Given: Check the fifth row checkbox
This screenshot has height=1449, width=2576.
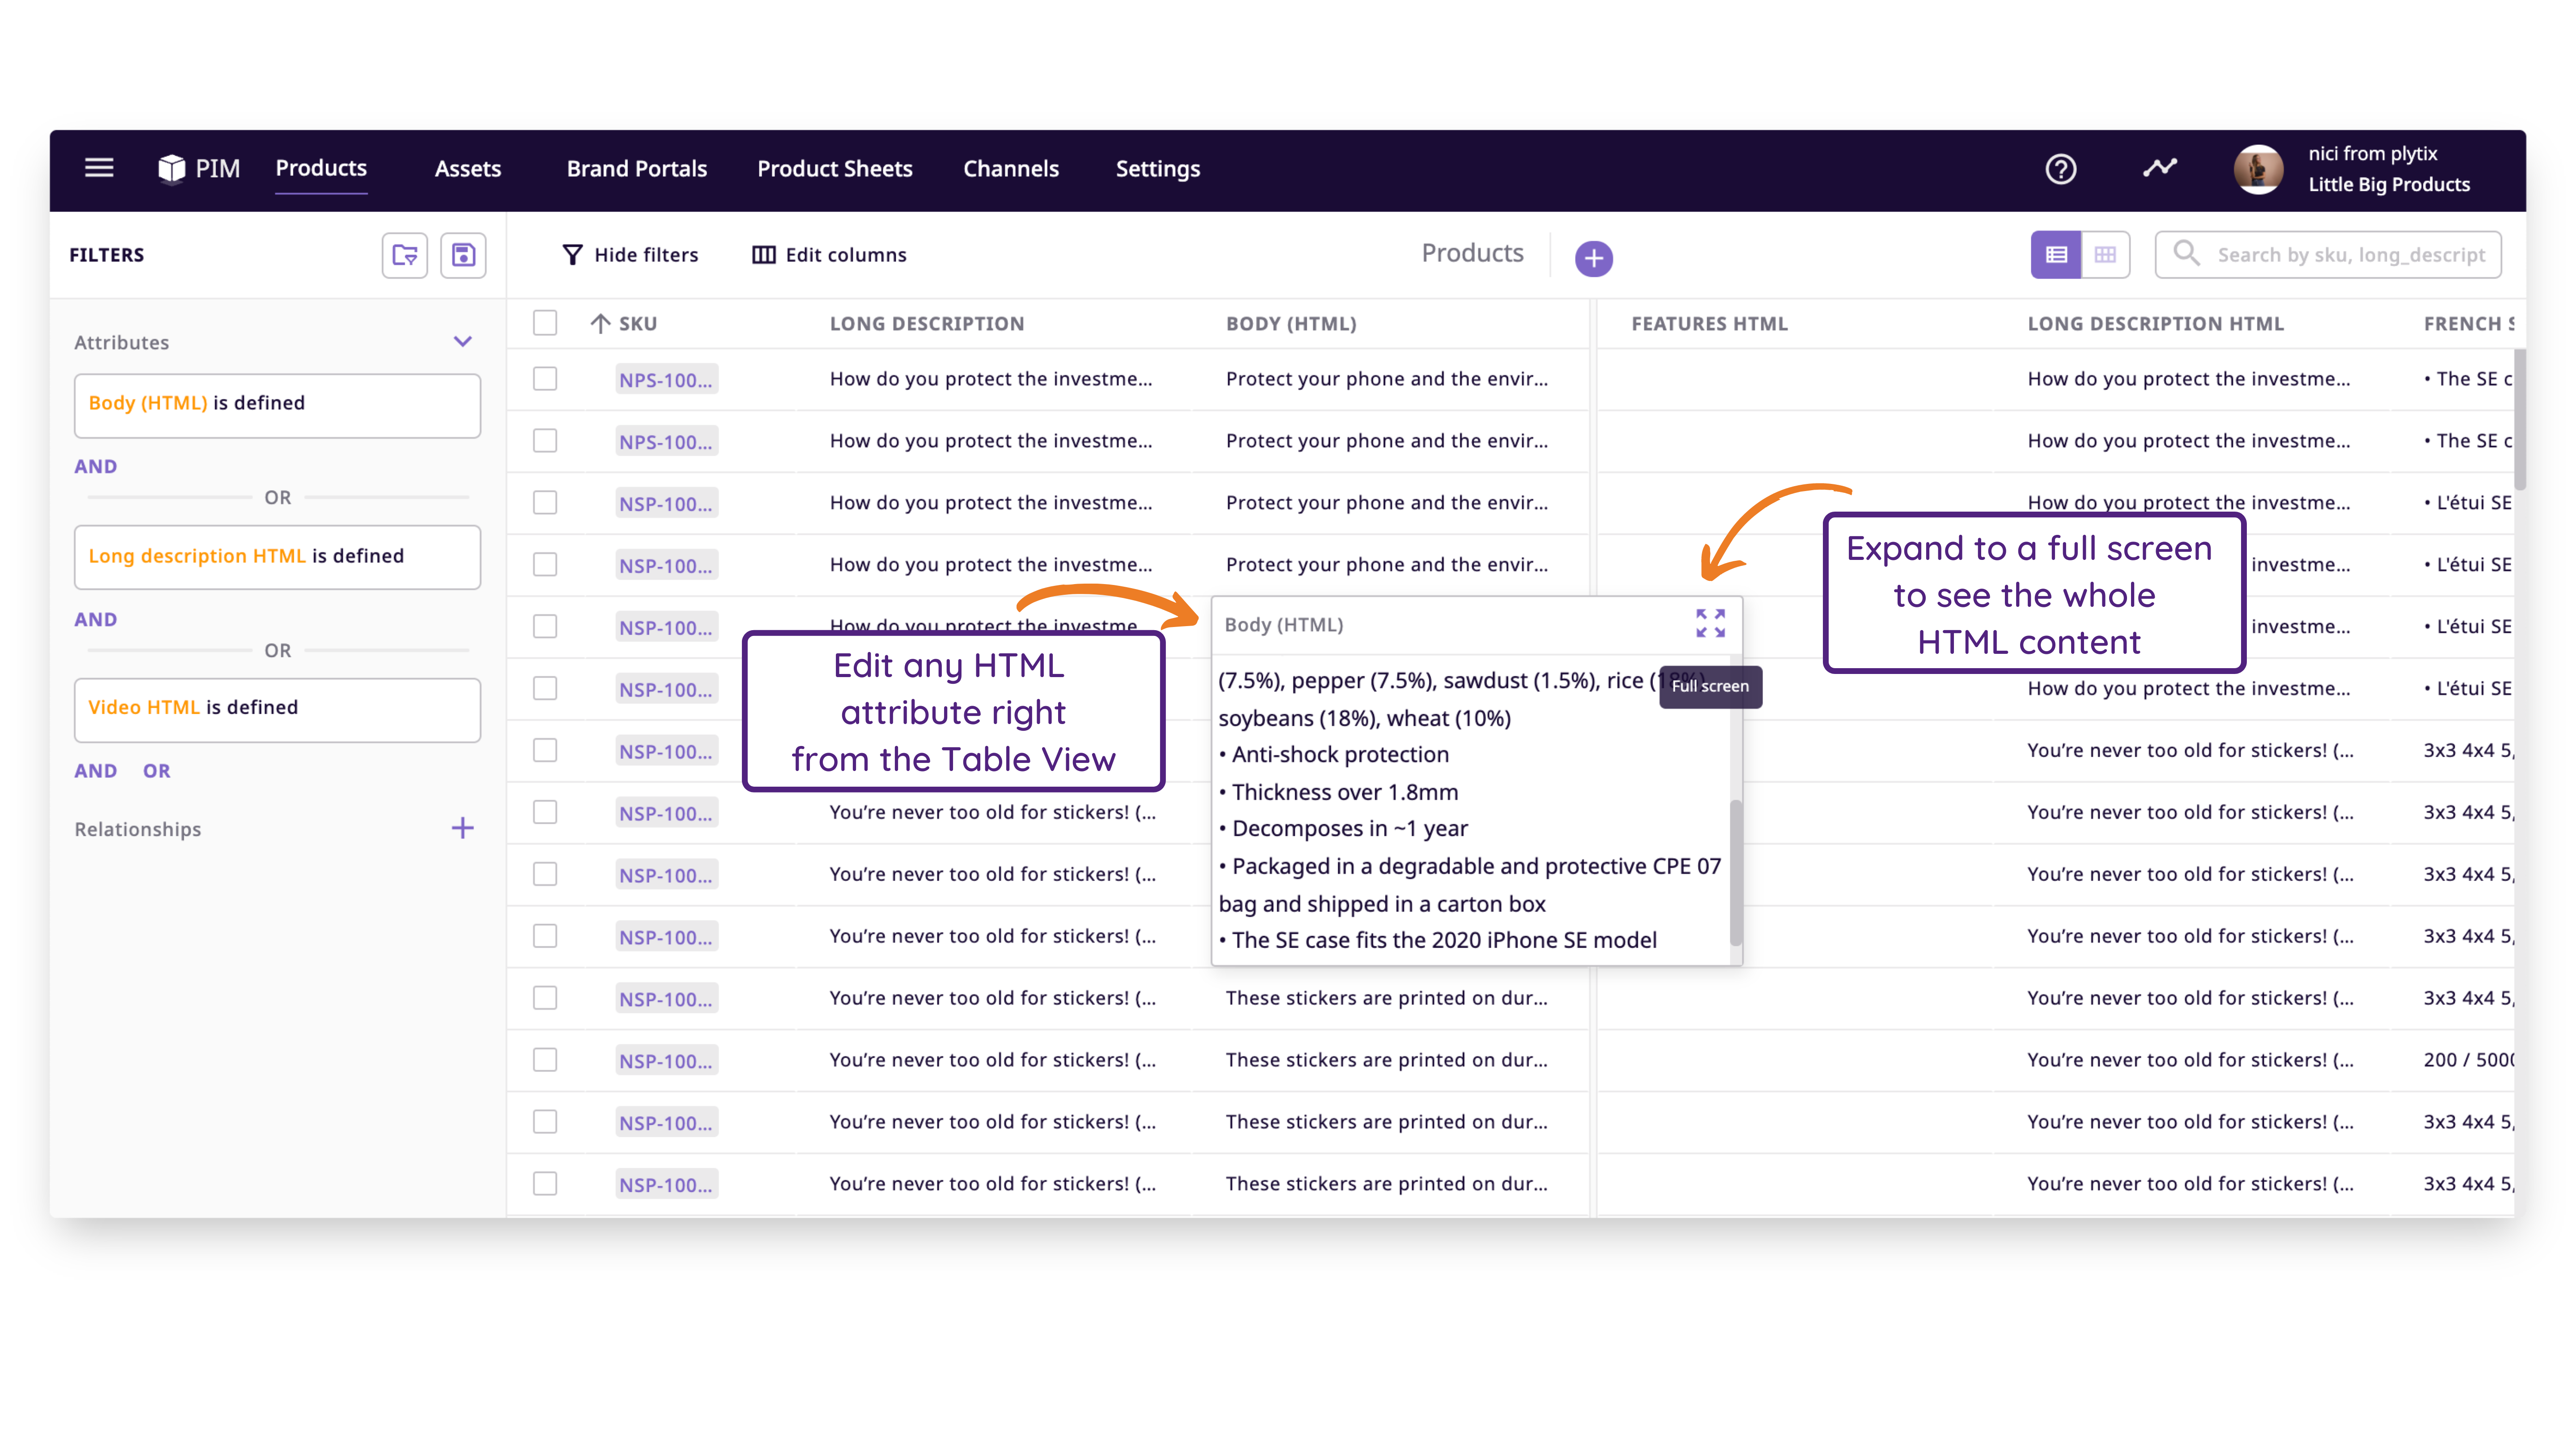Looking at the screenshot, I should 545,627.
